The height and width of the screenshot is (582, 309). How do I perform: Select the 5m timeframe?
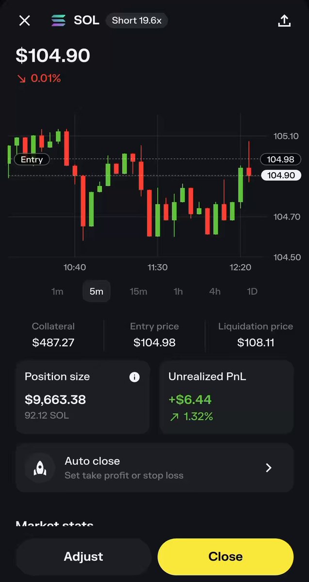click(97, 291)
